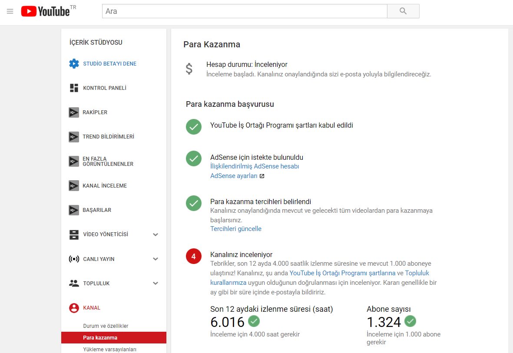Click green check next to 6.016 hours
Viewport: 513px width, 353px height.
(254, 321)
